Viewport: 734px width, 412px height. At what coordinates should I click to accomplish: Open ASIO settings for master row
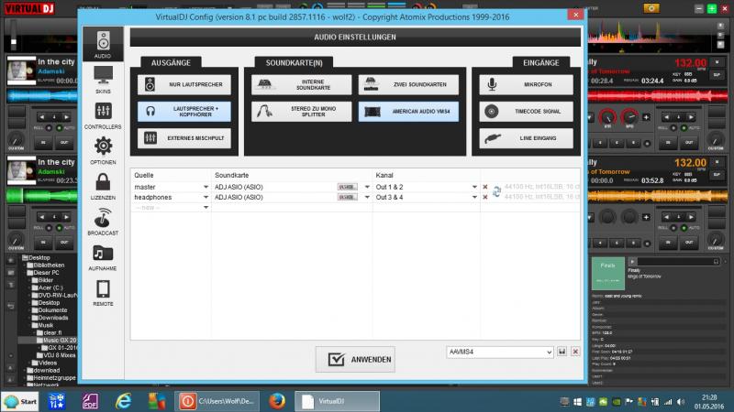click(348, 187)
